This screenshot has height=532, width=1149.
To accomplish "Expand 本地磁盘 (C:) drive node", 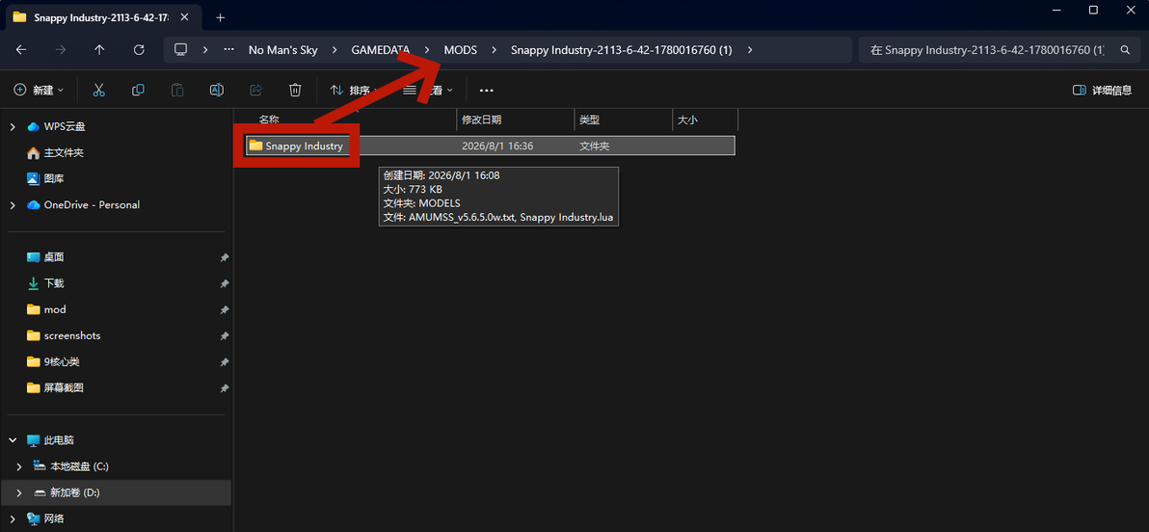I will (19, 466).
